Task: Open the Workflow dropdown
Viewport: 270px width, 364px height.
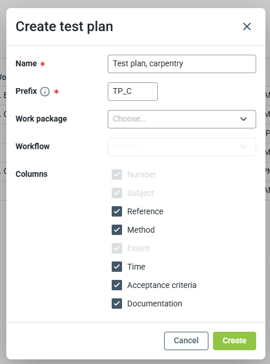Action: (x=182, y=147)
